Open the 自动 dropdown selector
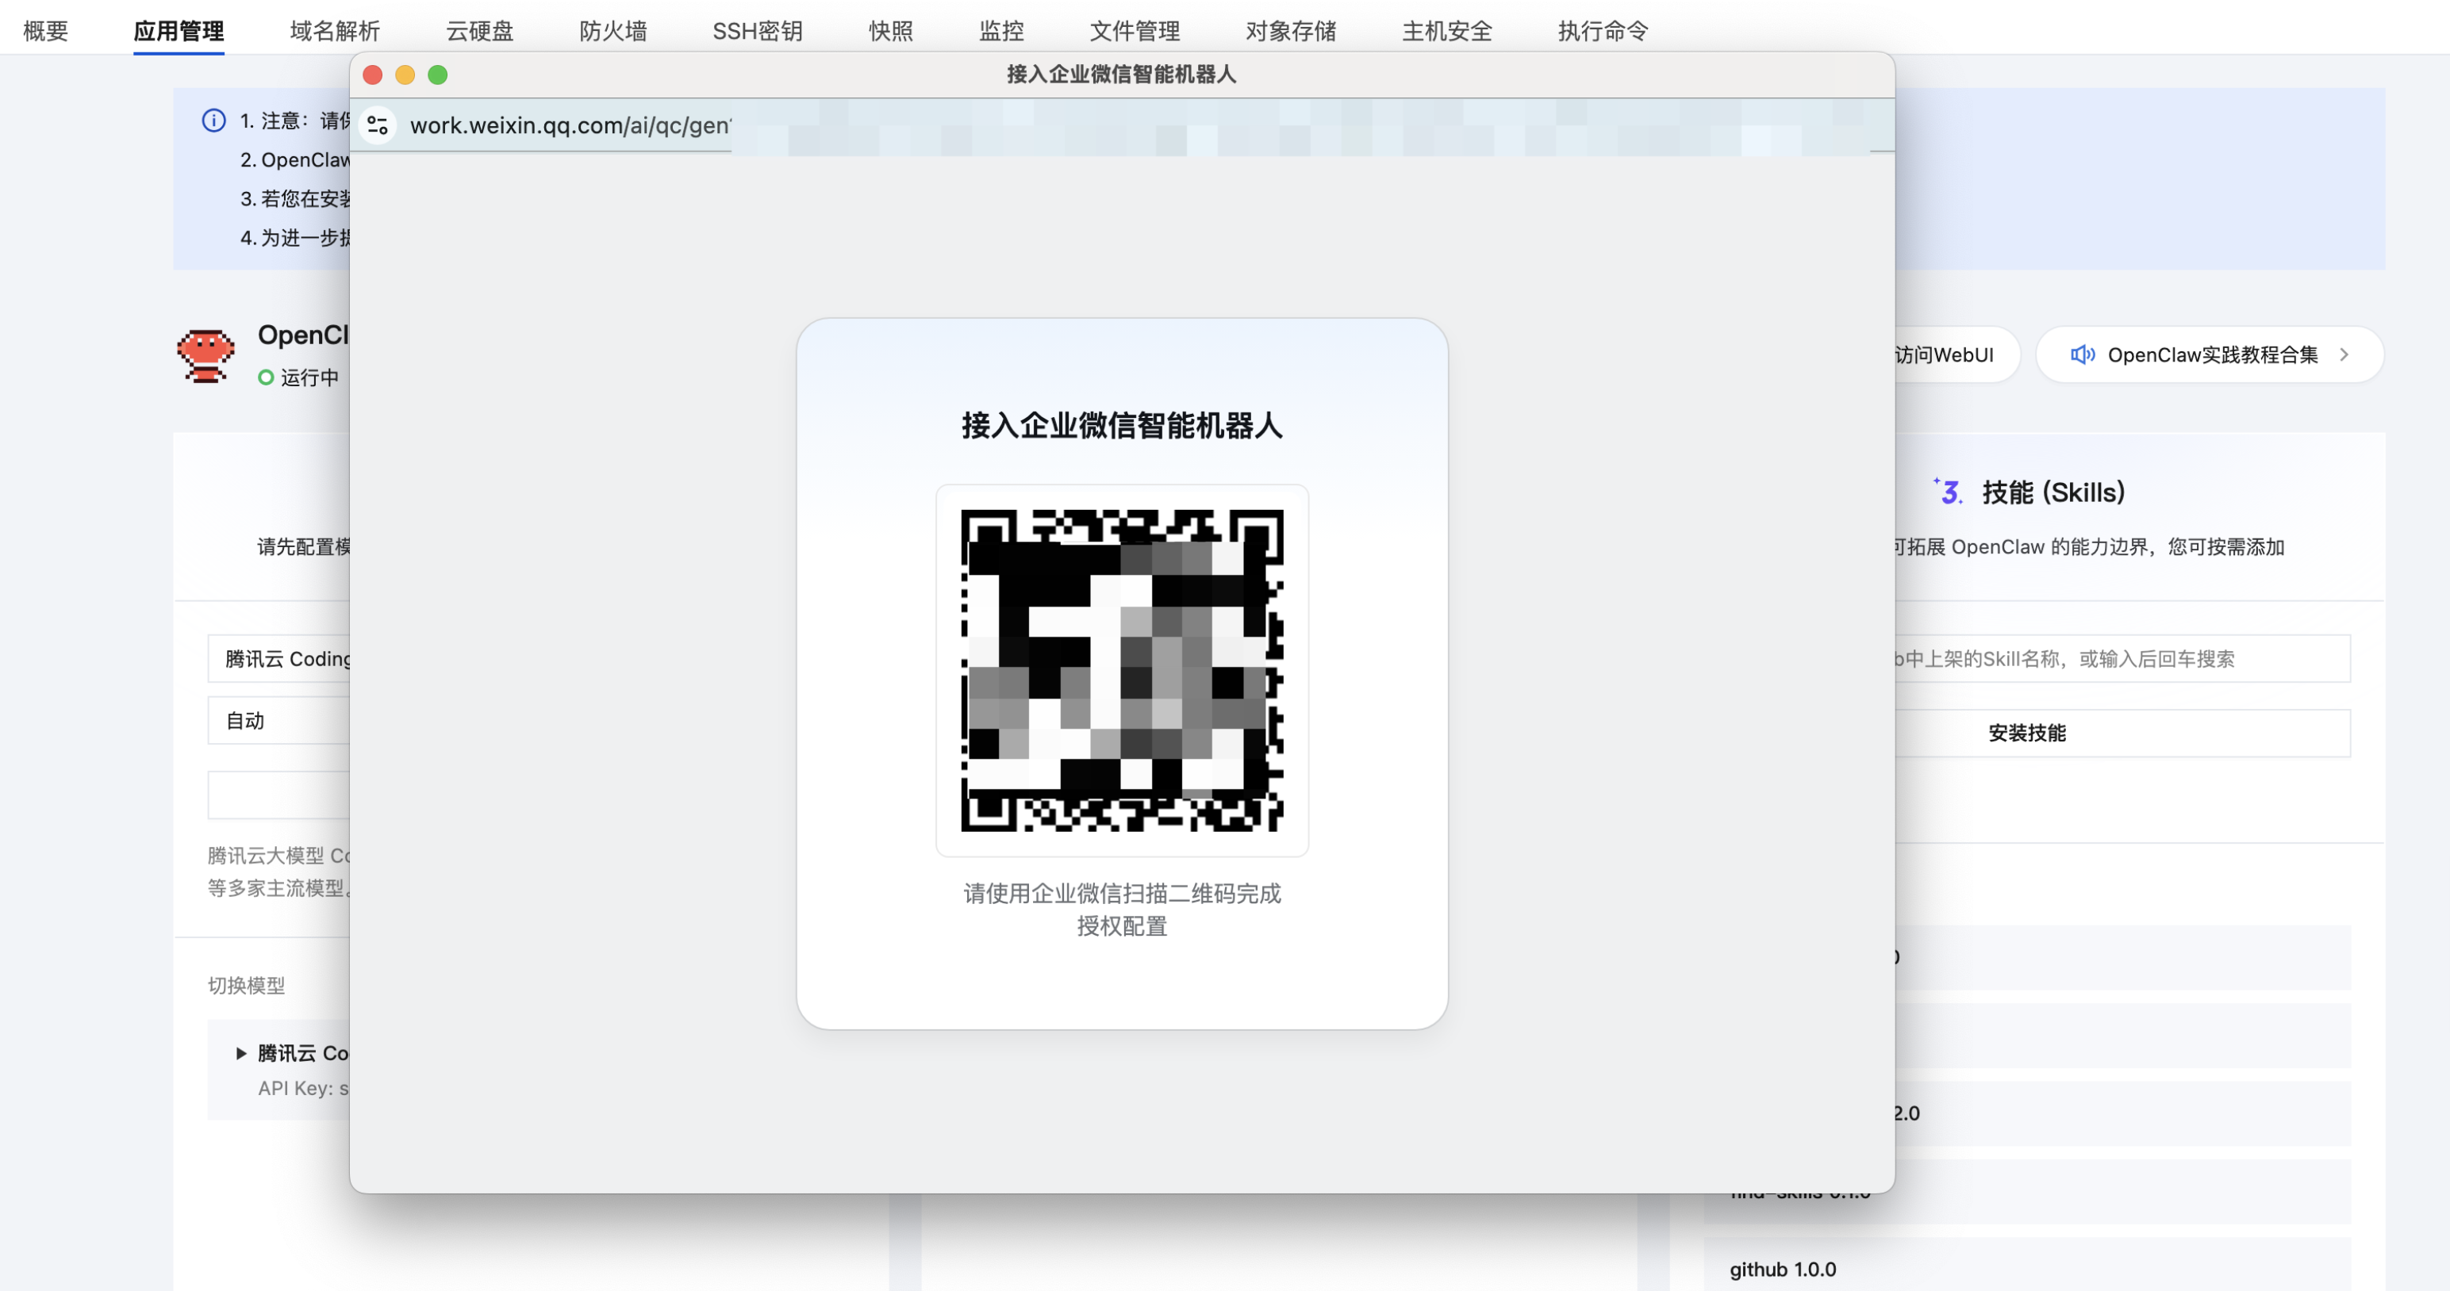 286,721
